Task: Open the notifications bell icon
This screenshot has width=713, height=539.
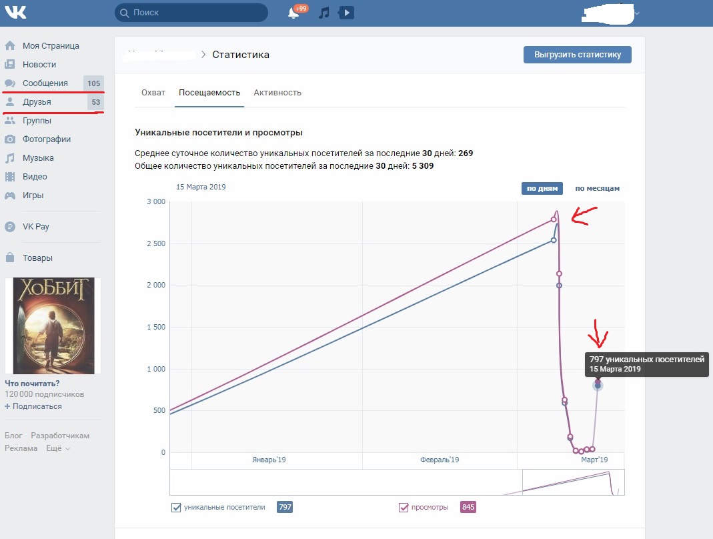Action: pyautogui.click(x=293, y=13)
